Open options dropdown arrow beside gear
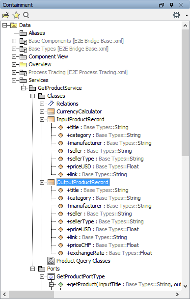This screenshot has height=299, width=190. point(187,15)
